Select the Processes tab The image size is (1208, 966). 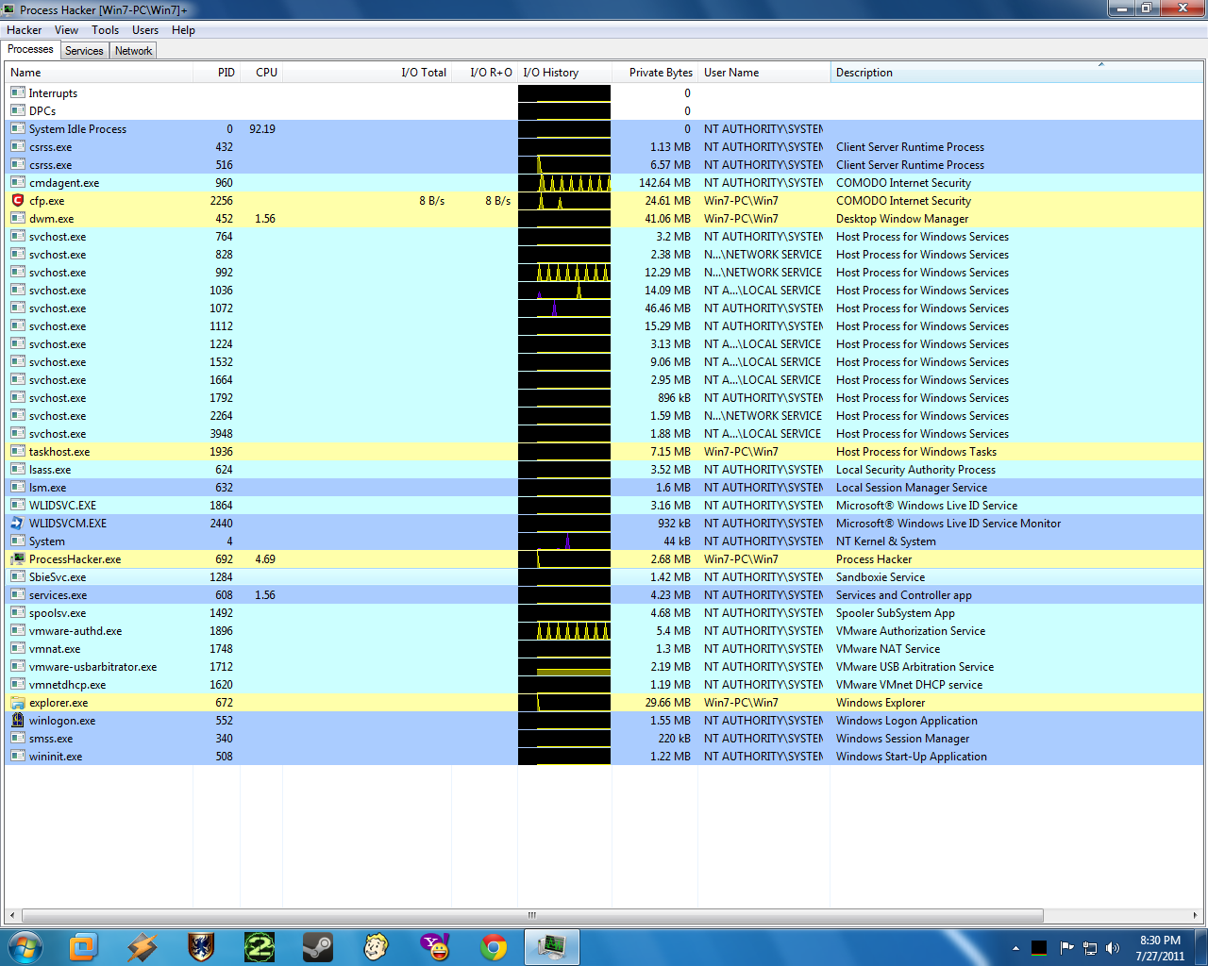(31, 49)
